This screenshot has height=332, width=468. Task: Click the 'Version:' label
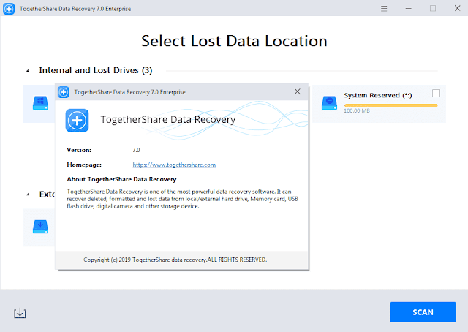(x=79, y=150)
